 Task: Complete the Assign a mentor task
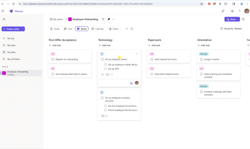(201, 59)
